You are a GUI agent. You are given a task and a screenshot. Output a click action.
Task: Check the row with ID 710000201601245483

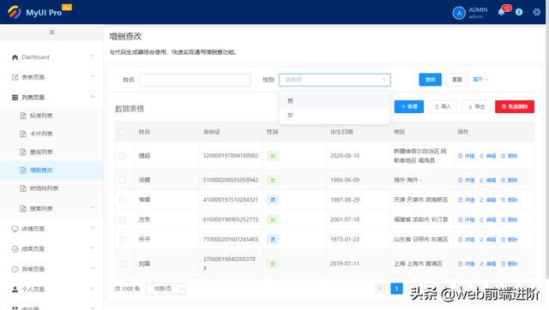coord(122,240)
